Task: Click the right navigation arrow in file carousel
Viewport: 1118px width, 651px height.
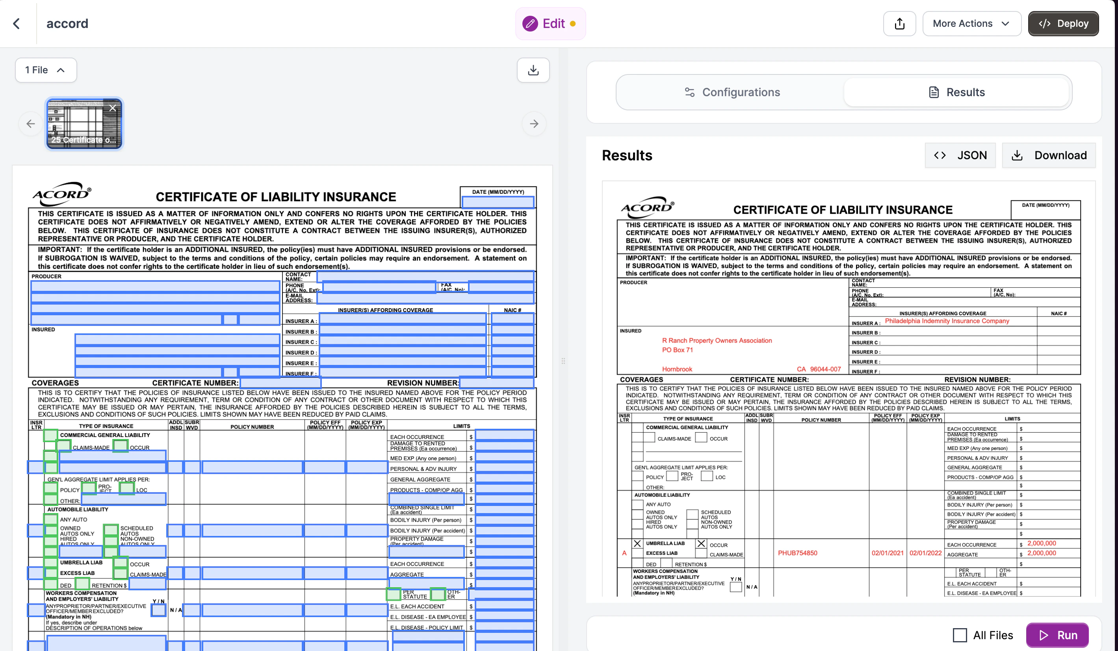Action: click(534, 124)
